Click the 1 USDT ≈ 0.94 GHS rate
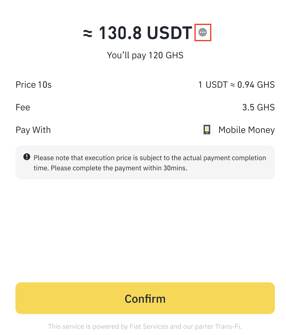The image size is (286, 335). pos(236,85)
